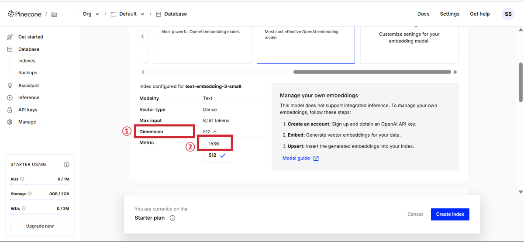524x242 pixels.
Task: Click Starter Usage info icon
Action: [66, 165]
